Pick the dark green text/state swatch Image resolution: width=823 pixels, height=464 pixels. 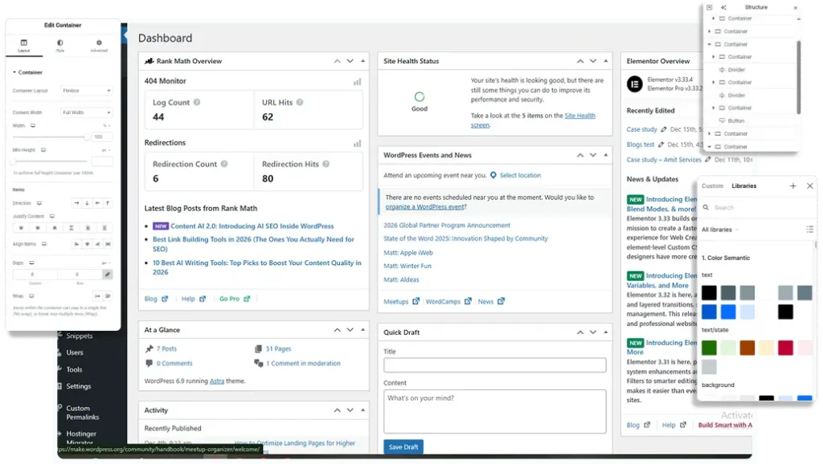[x=709, y=348]
